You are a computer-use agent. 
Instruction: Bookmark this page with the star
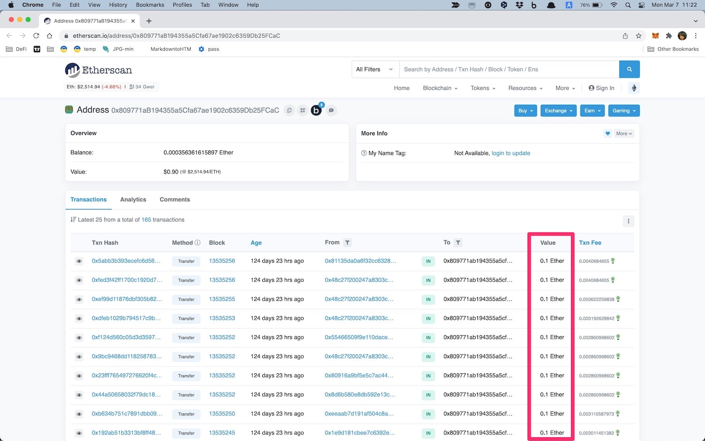tap(639, 36)
